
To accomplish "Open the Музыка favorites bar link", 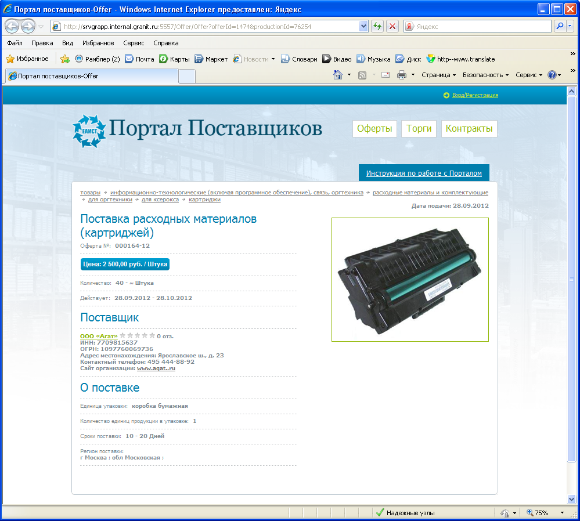I will 373,59.
